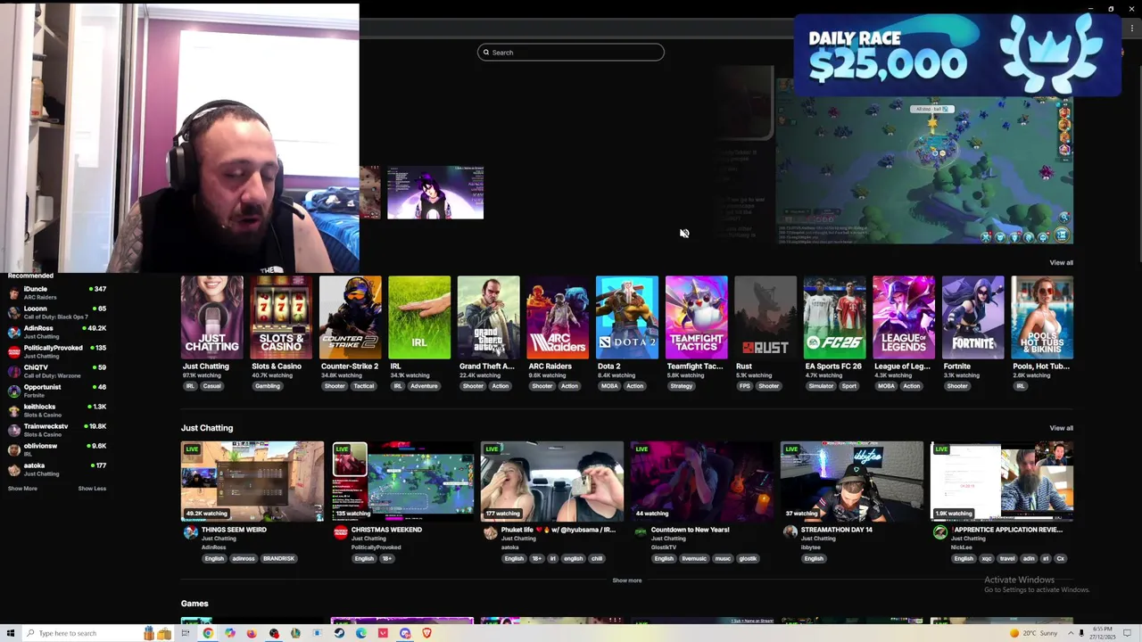Open Firefox from the taskbar

[252, 633]
